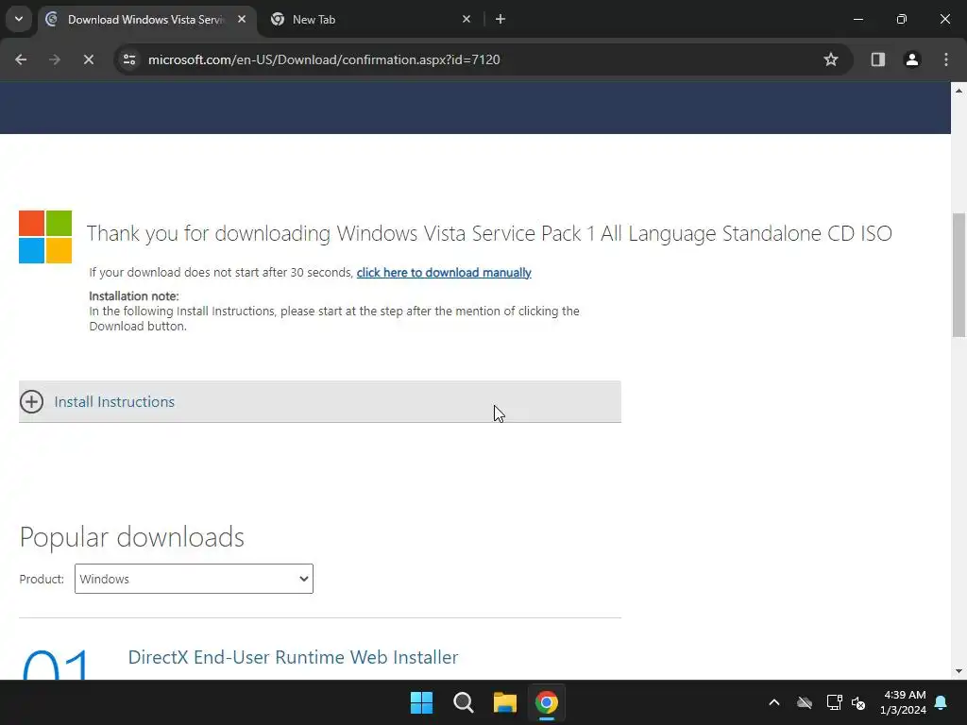Show hidden system tray icons
This screenshot has width=967, height=725.
774,702
